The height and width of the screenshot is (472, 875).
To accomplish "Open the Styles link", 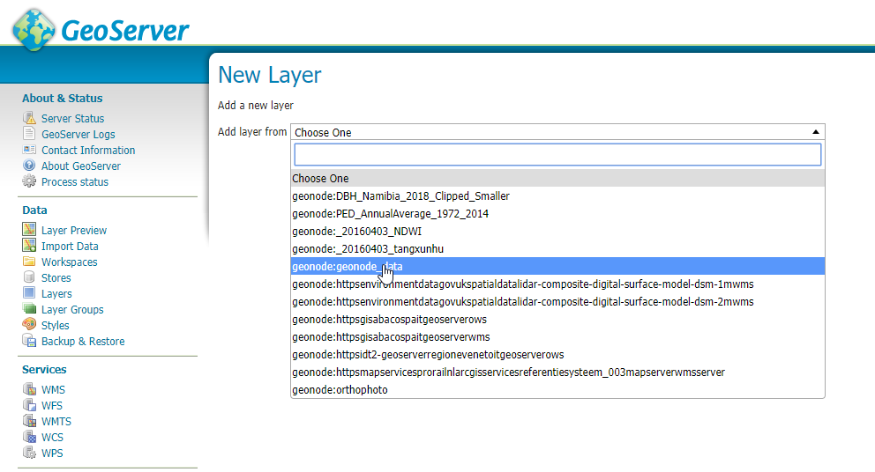I will click(x=56, y=326).
